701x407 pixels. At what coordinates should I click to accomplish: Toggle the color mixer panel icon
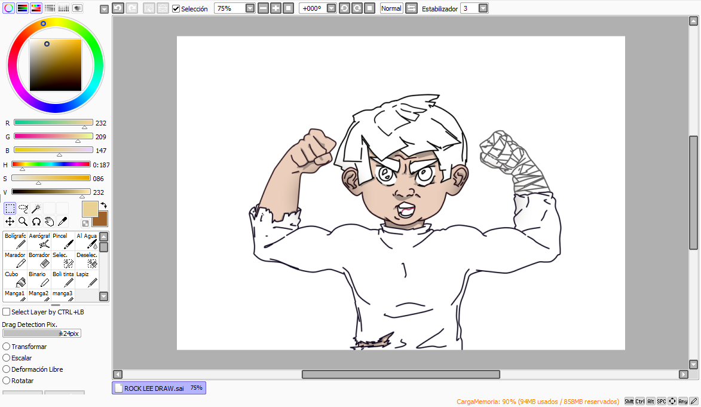click(50, 8)
